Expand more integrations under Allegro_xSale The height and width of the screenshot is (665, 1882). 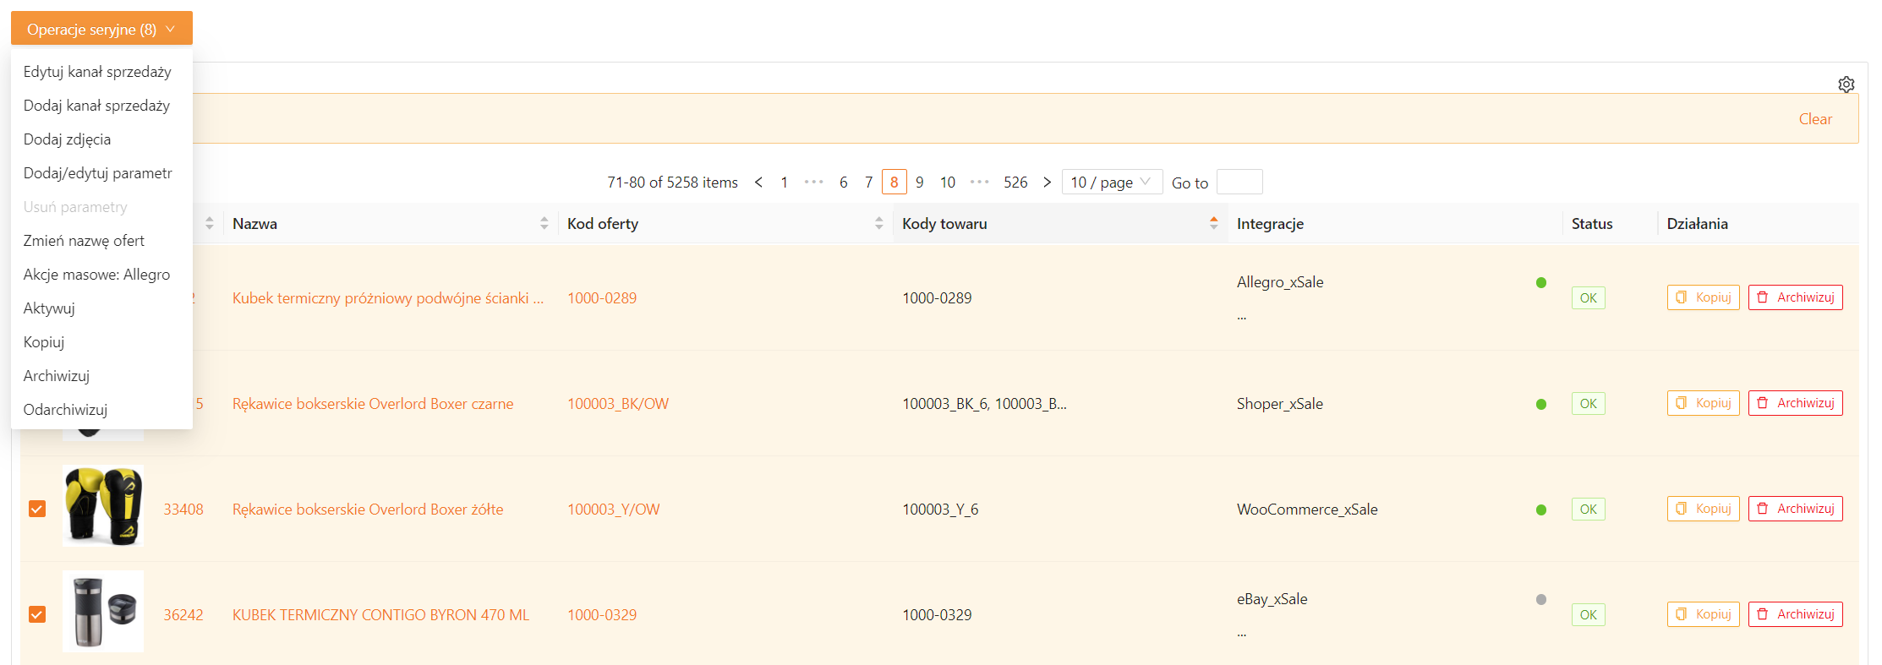tap(1241, 317)
